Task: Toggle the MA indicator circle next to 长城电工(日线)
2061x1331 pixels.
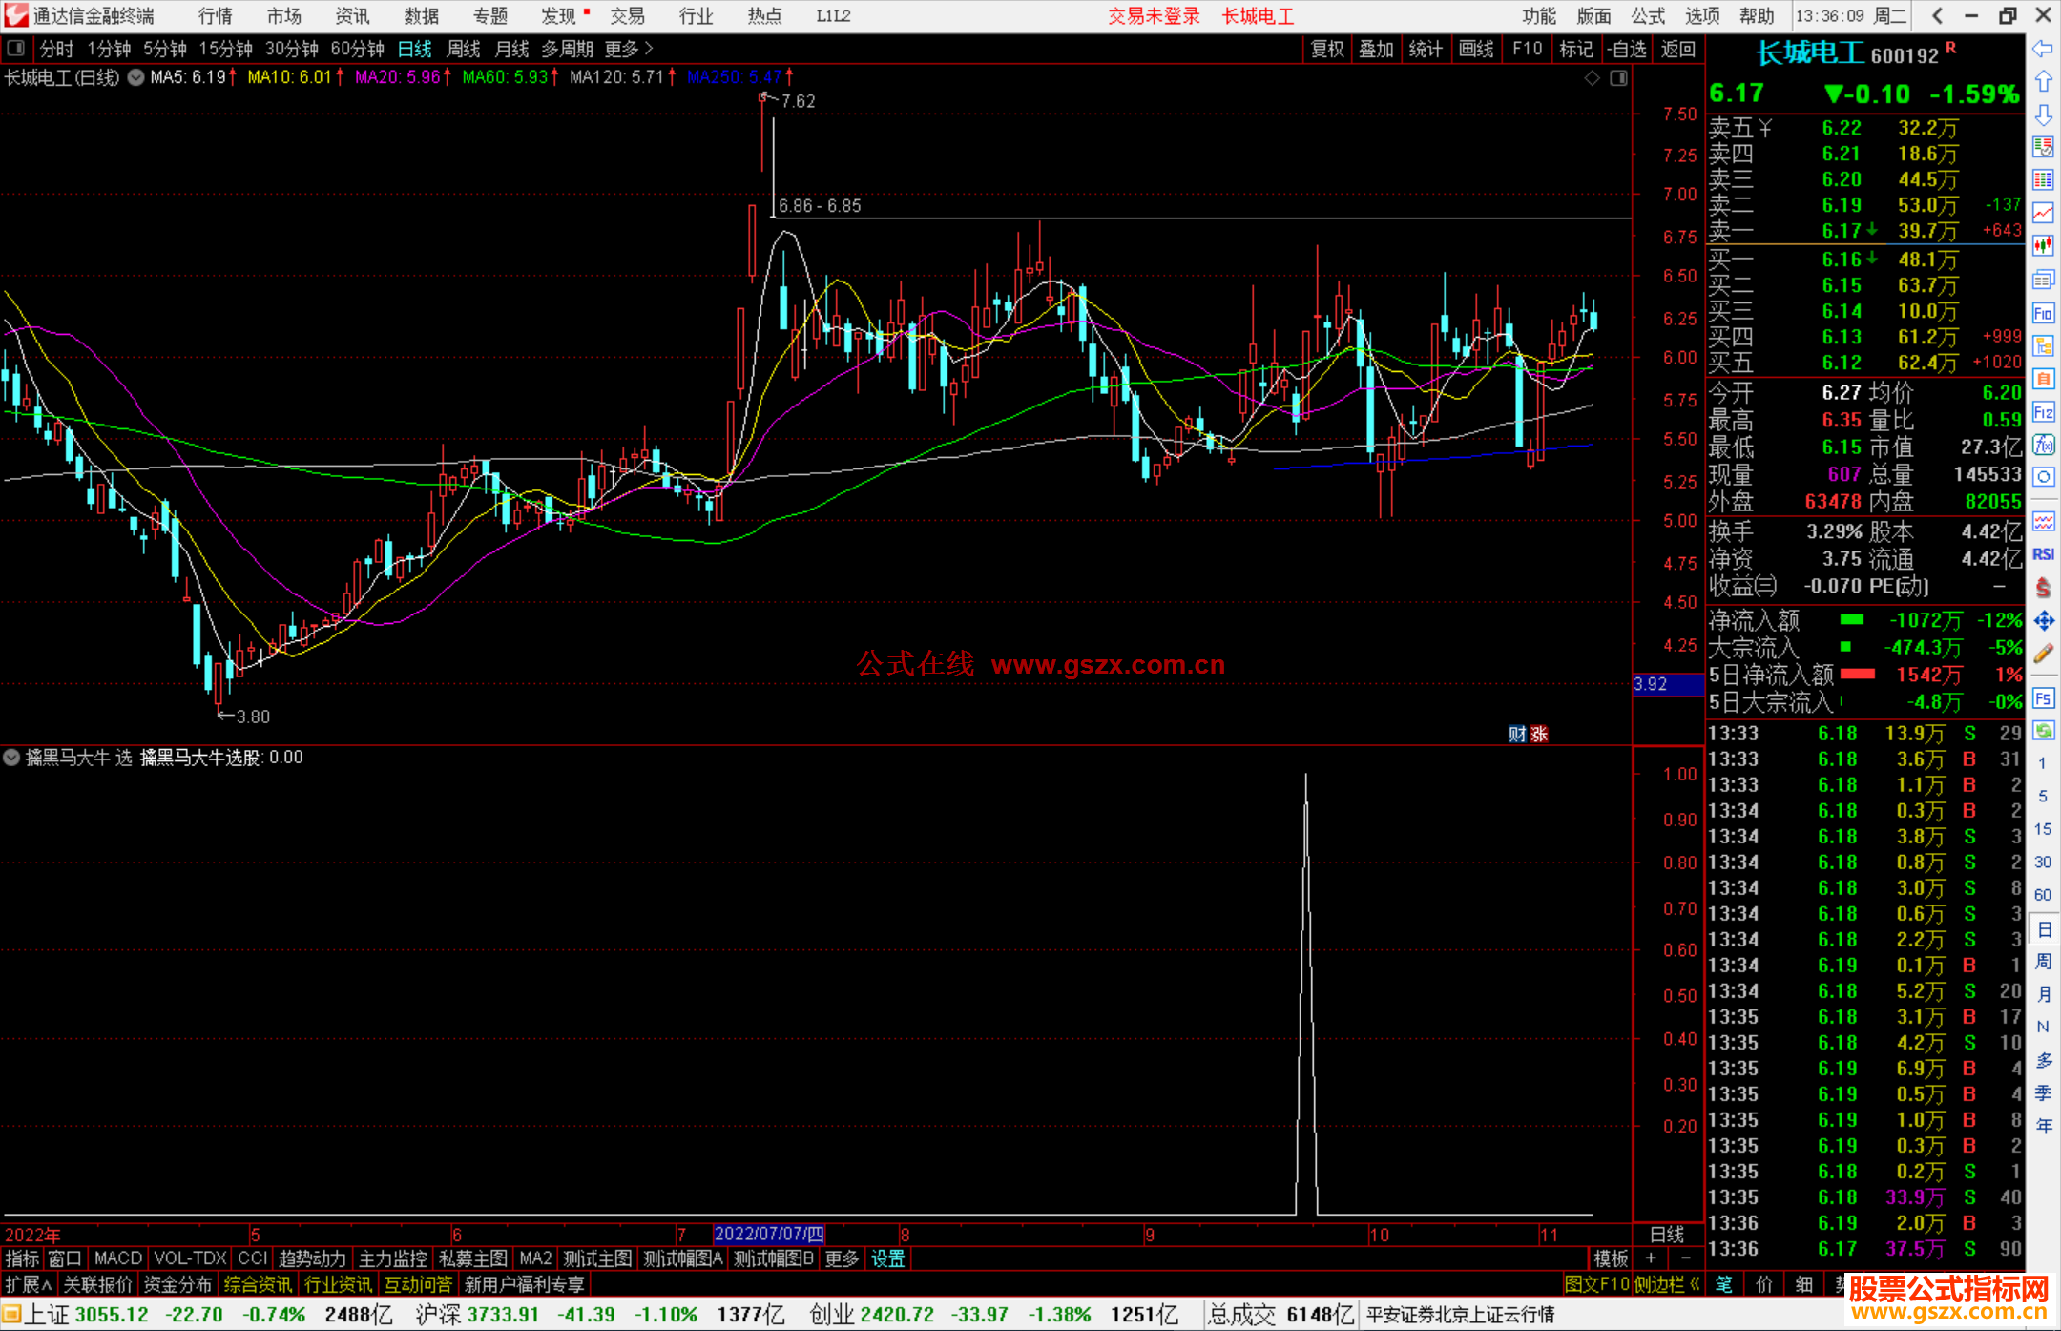Action: pos(136,77)
